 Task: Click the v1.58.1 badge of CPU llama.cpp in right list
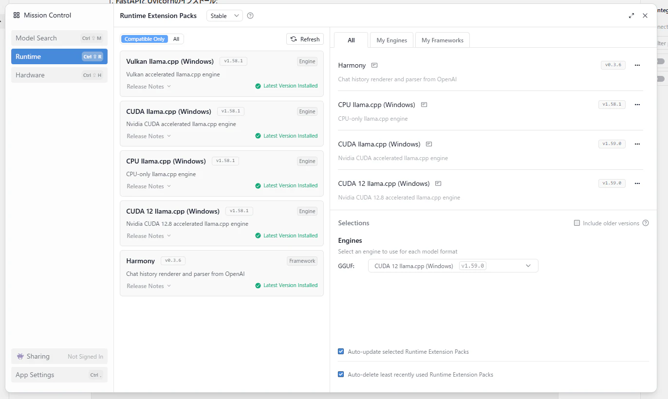tap(612, 104)
